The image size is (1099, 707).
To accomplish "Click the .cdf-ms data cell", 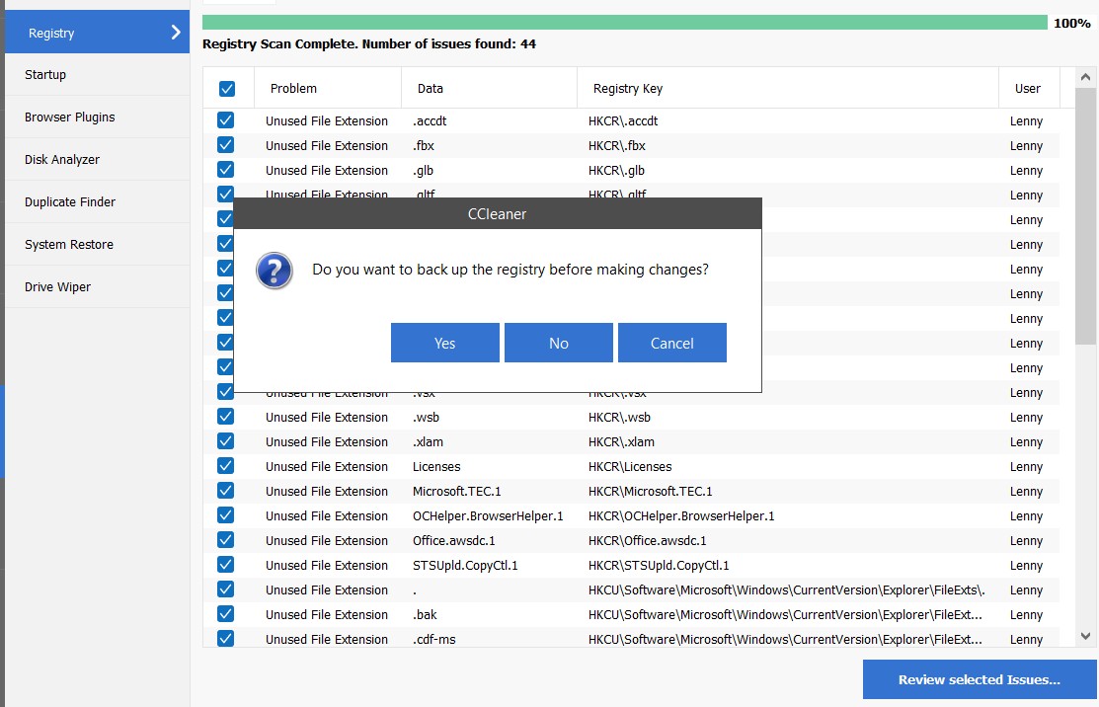I will click(433, 639).
